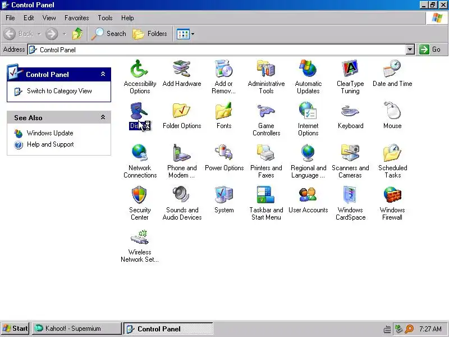Screen dimensions: 449x337
Task: Click the Forward toolbar arrow
Action: point(52,34)
